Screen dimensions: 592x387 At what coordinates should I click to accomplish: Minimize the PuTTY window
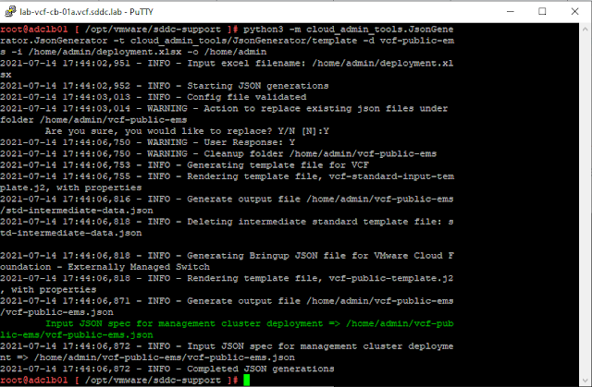(511, 12)
